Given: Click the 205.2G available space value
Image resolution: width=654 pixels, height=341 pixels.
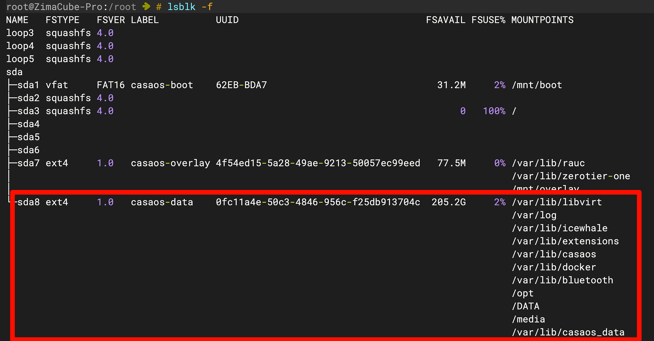Looking at the screenshot, I should (448, 202).
